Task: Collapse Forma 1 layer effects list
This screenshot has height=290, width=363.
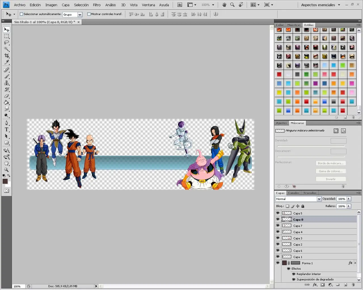Action: tap(355, 263)
